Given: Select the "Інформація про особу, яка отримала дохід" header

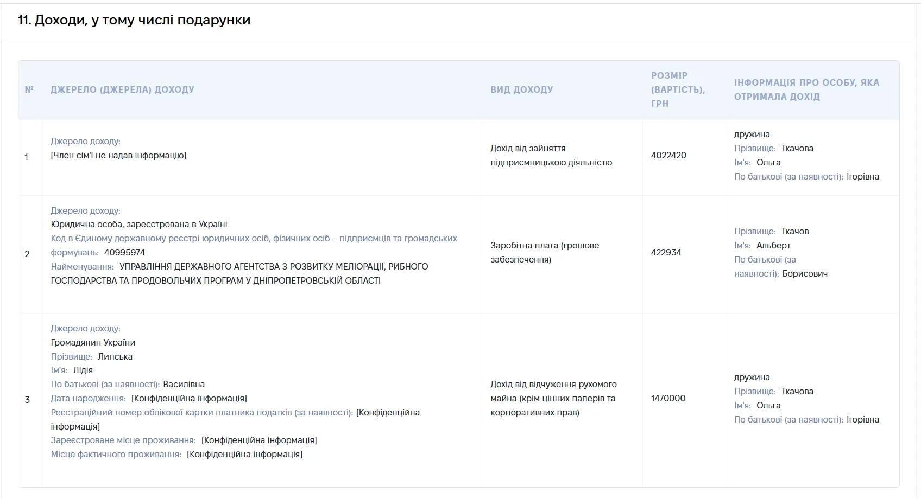Looking at the screenshot, I should pyautogui.click(x=807, y=89).
